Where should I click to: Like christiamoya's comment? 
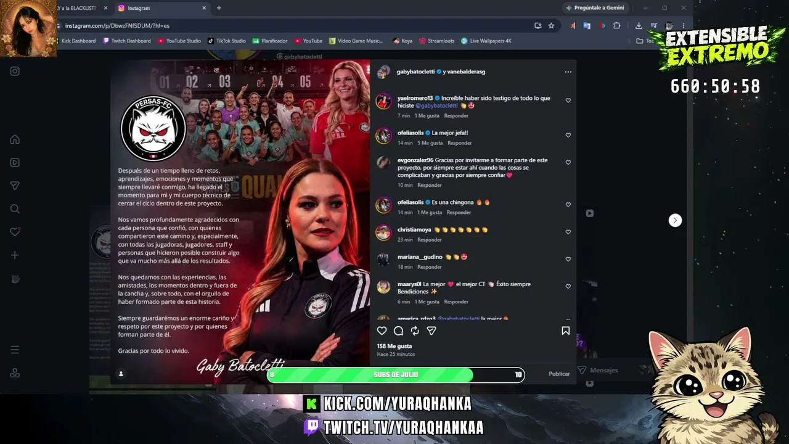point(568,232)
